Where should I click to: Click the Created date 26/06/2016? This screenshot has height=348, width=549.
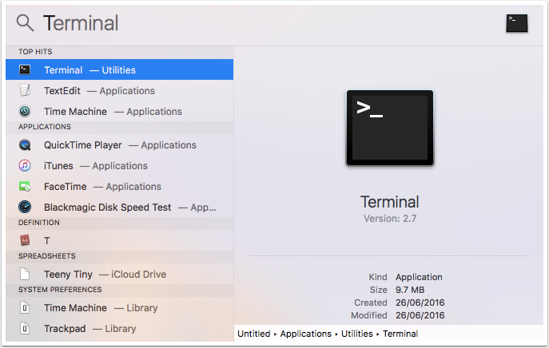tap(420, 303)
